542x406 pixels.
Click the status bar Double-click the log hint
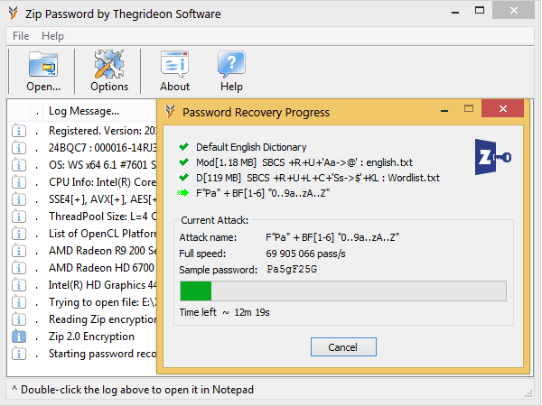tap(133, 390)
